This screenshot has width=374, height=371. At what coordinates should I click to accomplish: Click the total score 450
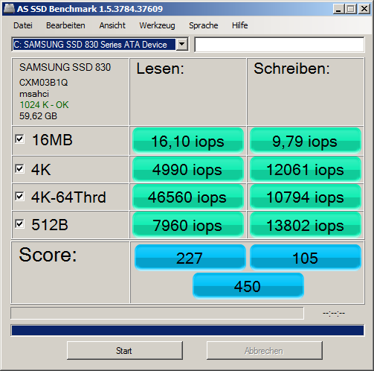(248, 286)
